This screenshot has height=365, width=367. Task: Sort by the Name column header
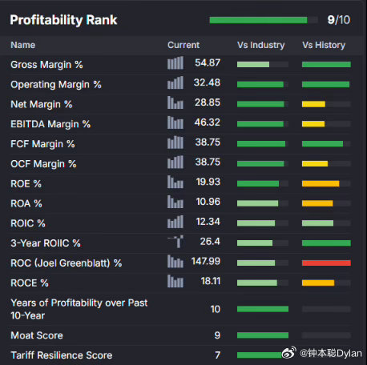tap(23, 45)
